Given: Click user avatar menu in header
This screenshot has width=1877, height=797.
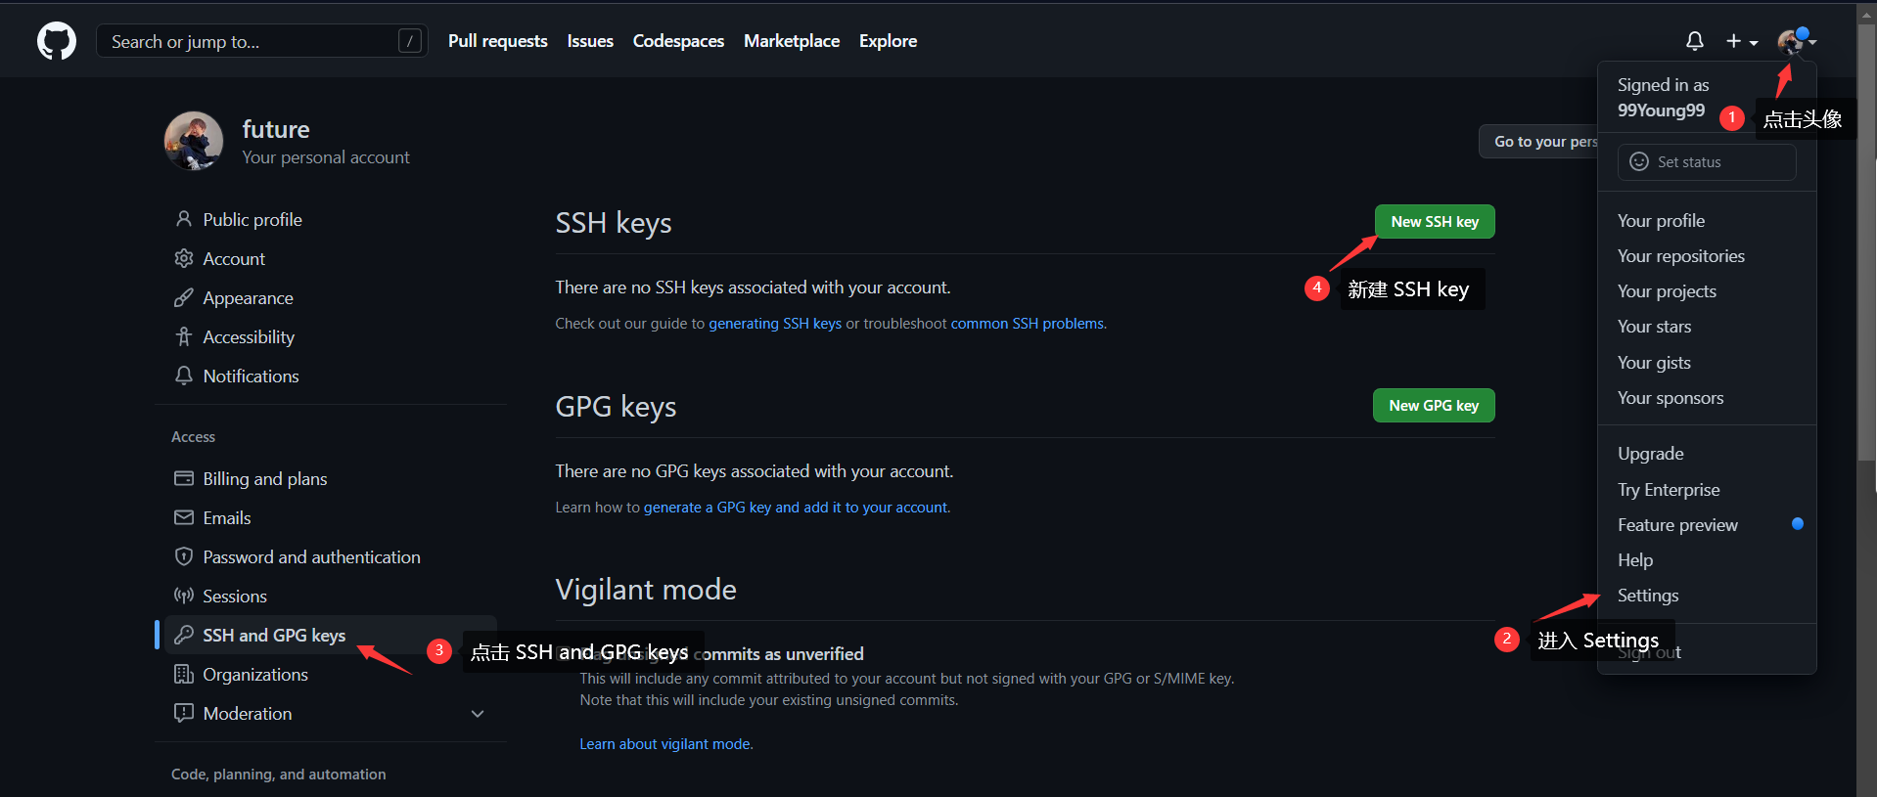Looking at the screenshot, I should tap(1796, 41).
